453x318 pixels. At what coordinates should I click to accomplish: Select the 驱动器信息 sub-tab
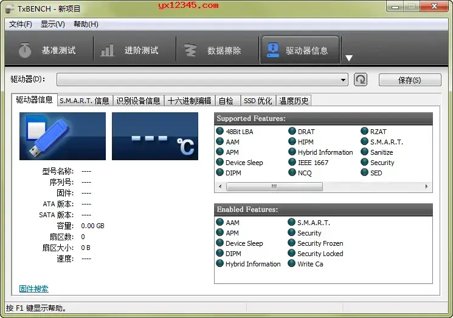(34, 100)
